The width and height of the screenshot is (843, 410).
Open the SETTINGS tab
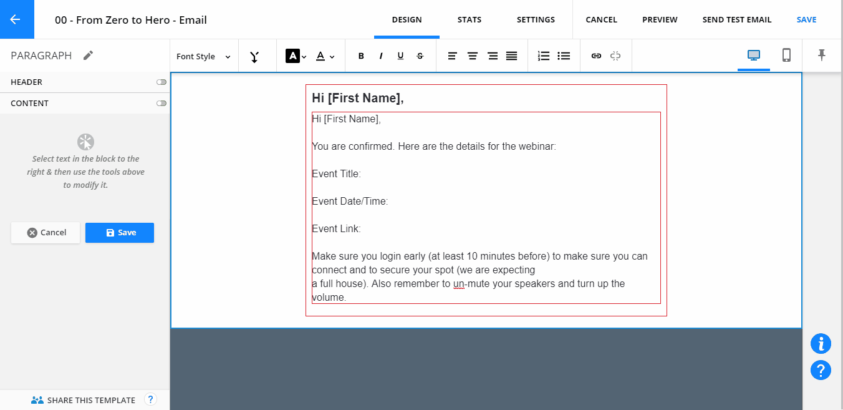click(536, 19)
